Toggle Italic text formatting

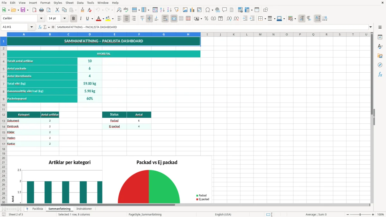point(81,19)
